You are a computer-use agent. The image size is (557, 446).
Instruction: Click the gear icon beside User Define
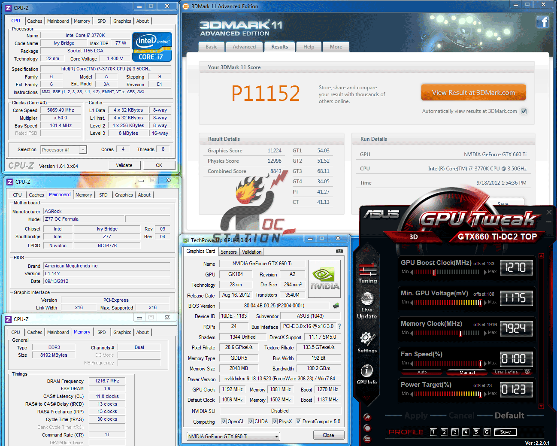pos(527,372)
